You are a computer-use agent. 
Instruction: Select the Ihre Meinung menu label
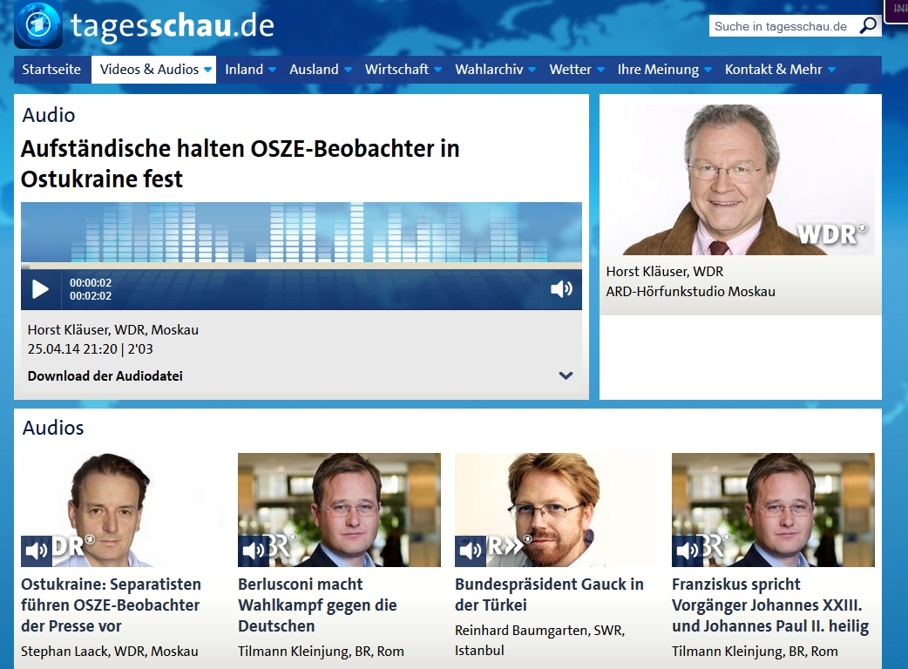659,70
